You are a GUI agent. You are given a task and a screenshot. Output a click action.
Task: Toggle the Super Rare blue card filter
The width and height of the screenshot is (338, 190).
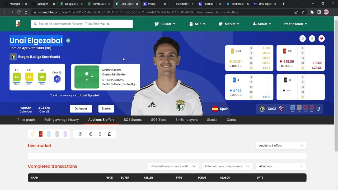coord(49,134)
